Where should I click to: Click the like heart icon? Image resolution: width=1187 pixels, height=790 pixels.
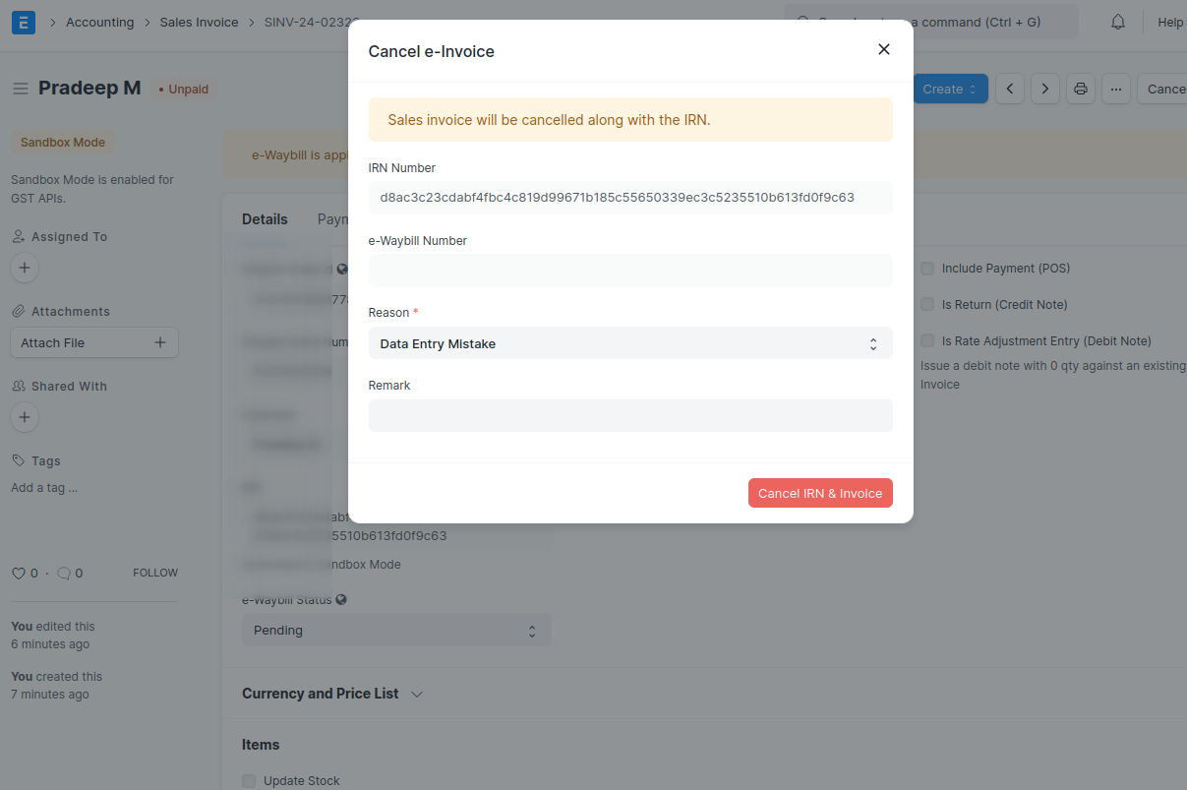[x=18, y=573]
